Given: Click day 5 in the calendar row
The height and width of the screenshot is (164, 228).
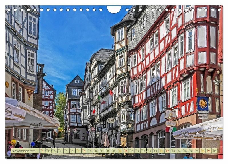Looking at the screenshot, I should tap(66, 151).
